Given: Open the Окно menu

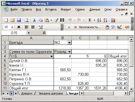Looking at the screenshot, I should pyautogui.click(x=108, y=9).
